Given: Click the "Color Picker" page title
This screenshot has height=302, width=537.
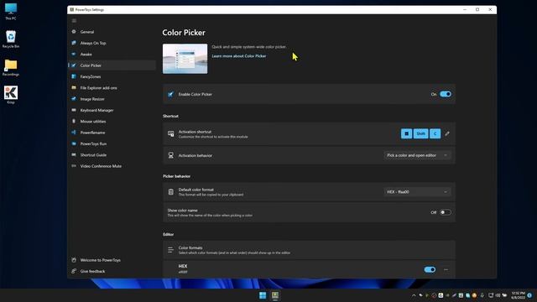Looking at the screenshot, I should 184,33.
